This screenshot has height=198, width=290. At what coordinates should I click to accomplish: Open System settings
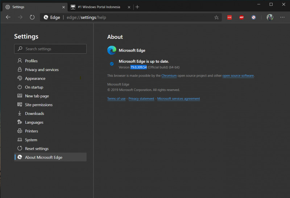(x=50, y=140)
